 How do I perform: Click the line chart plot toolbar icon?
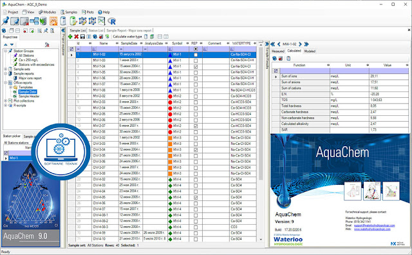pos(102,21)
